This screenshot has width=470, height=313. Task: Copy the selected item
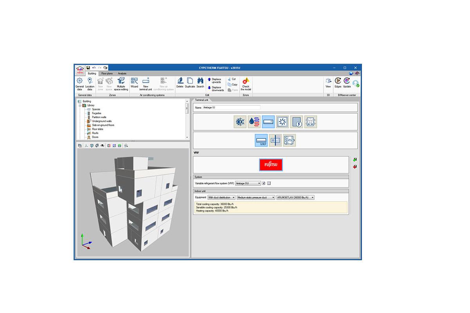[233, 85]
